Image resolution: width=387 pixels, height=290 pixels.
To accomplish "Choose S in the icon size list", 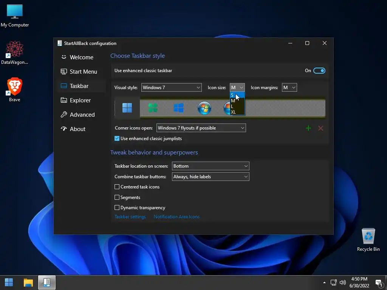I will coord(237,95).
